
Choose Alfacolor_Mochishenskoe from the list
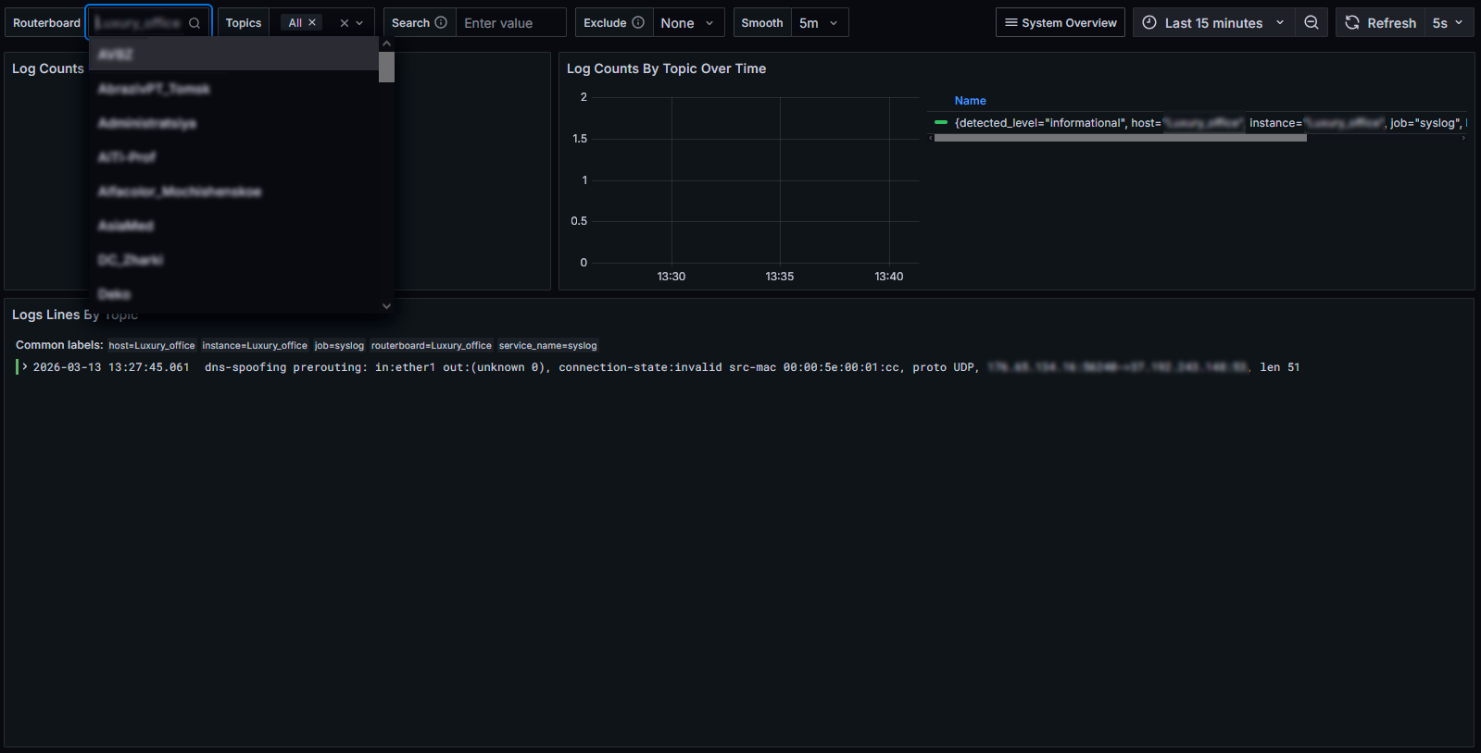(x=180, y=191)
